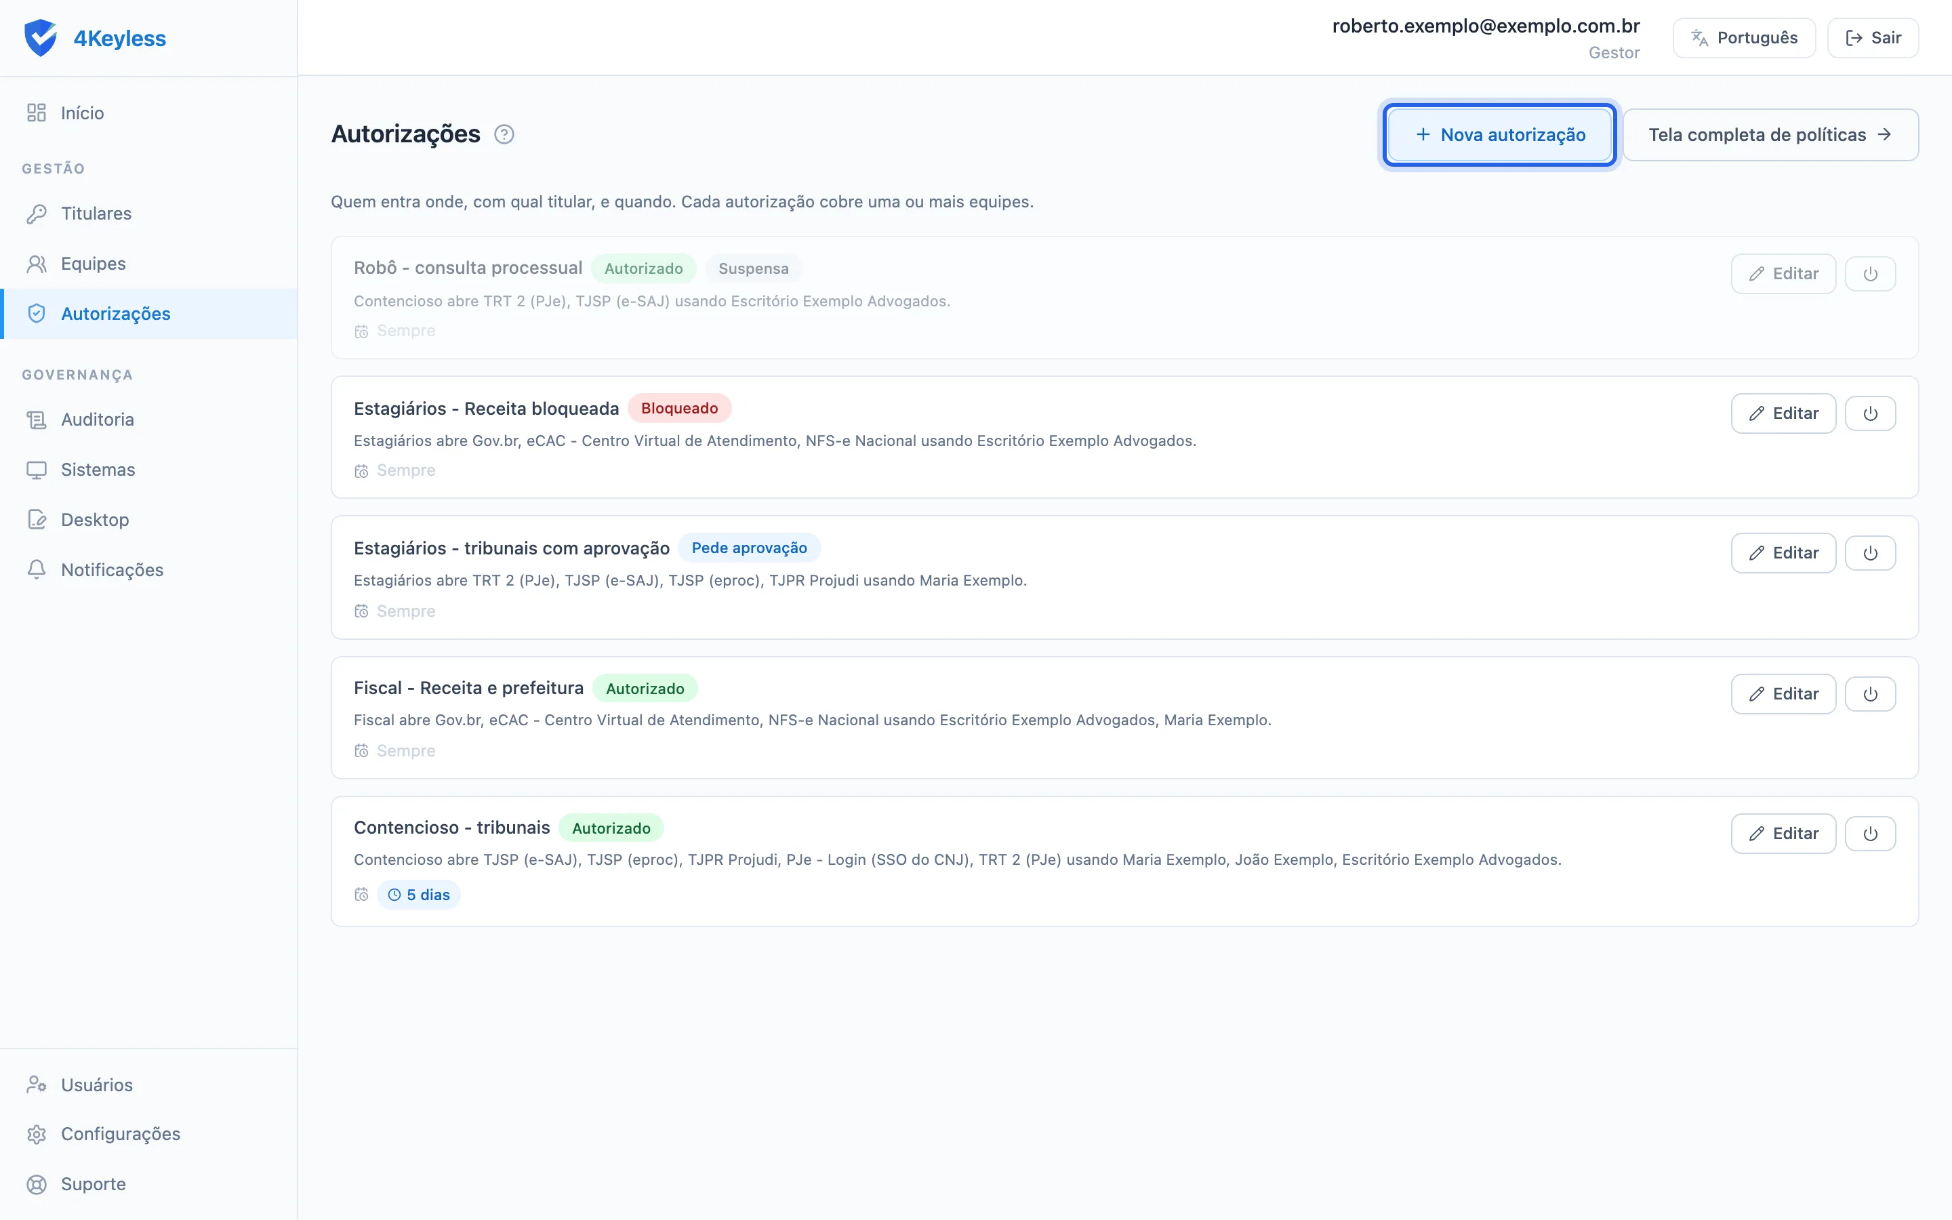
Task: Click the Bloqueado status badge
Action: tap(679, 408)
